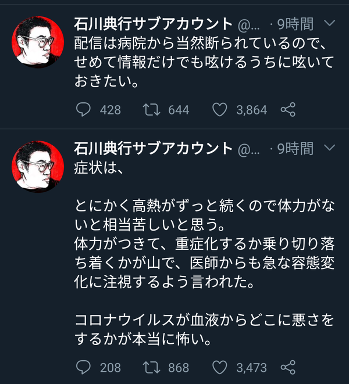Image resolution: width=349 pixels, height=384 pixels.
Task: Open the first tweet's dropdown chevron menu
Action: coord(329,23)
